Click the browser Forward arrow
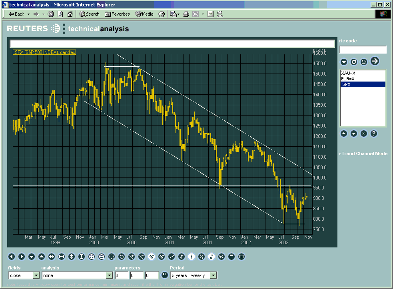The width and height of the screenshot is (393, 289). click(x=36, y=14)
